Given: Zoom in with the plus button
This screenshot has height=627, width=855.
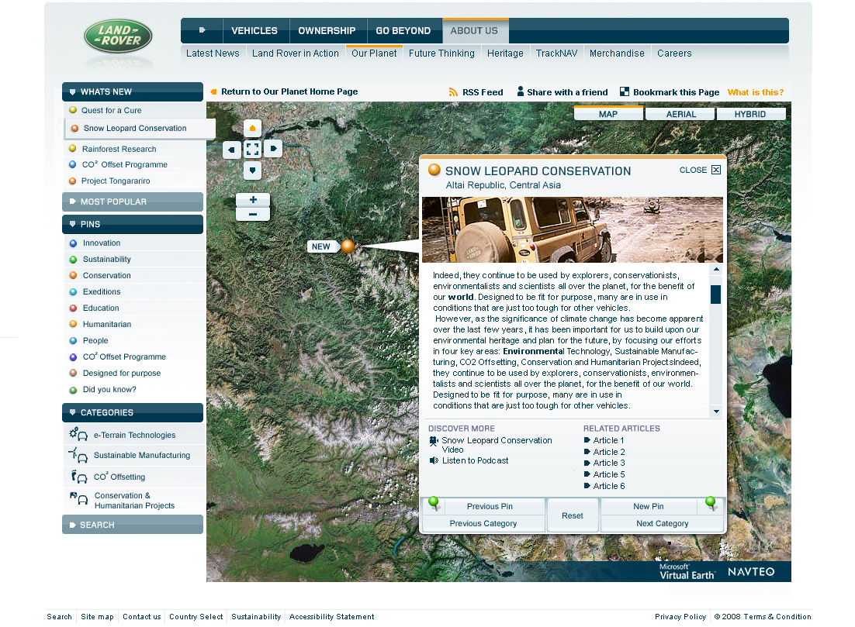Looking at the screenshot, I should click(x=253, y=200).
